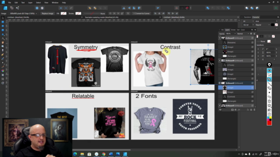The height and width of the screenshot is (157, 280).
Task: Collapse the Artboard3 layer group
Action: (x=220, y=38)
